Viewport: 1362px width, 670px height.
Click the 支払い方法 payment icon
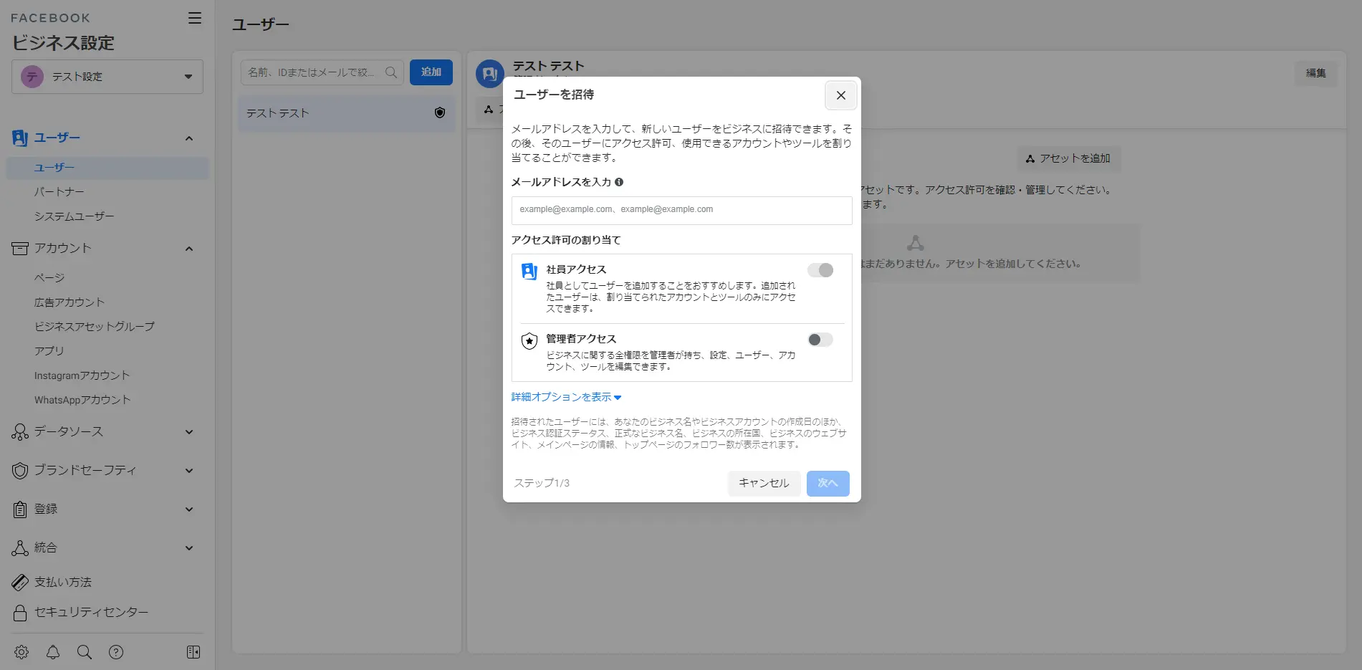[20, 582]
